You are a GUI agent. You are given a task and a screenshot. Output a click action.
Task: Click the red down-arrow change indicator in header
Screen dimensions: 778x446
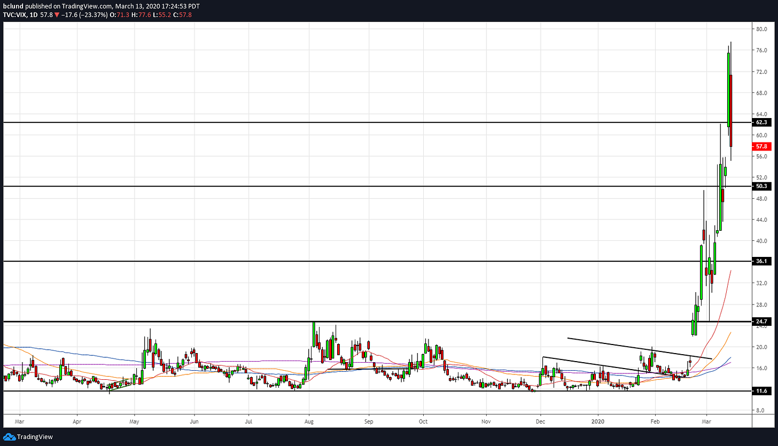(57, 14)
